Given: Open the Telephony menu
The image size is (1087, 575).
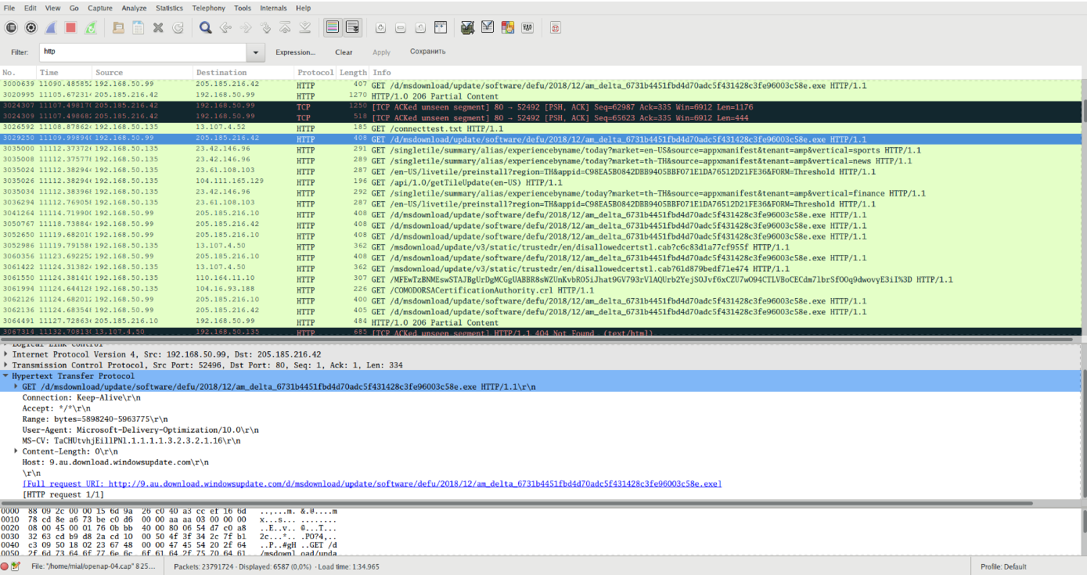Looking at the screenshot, I should click(x=208, y=8).
